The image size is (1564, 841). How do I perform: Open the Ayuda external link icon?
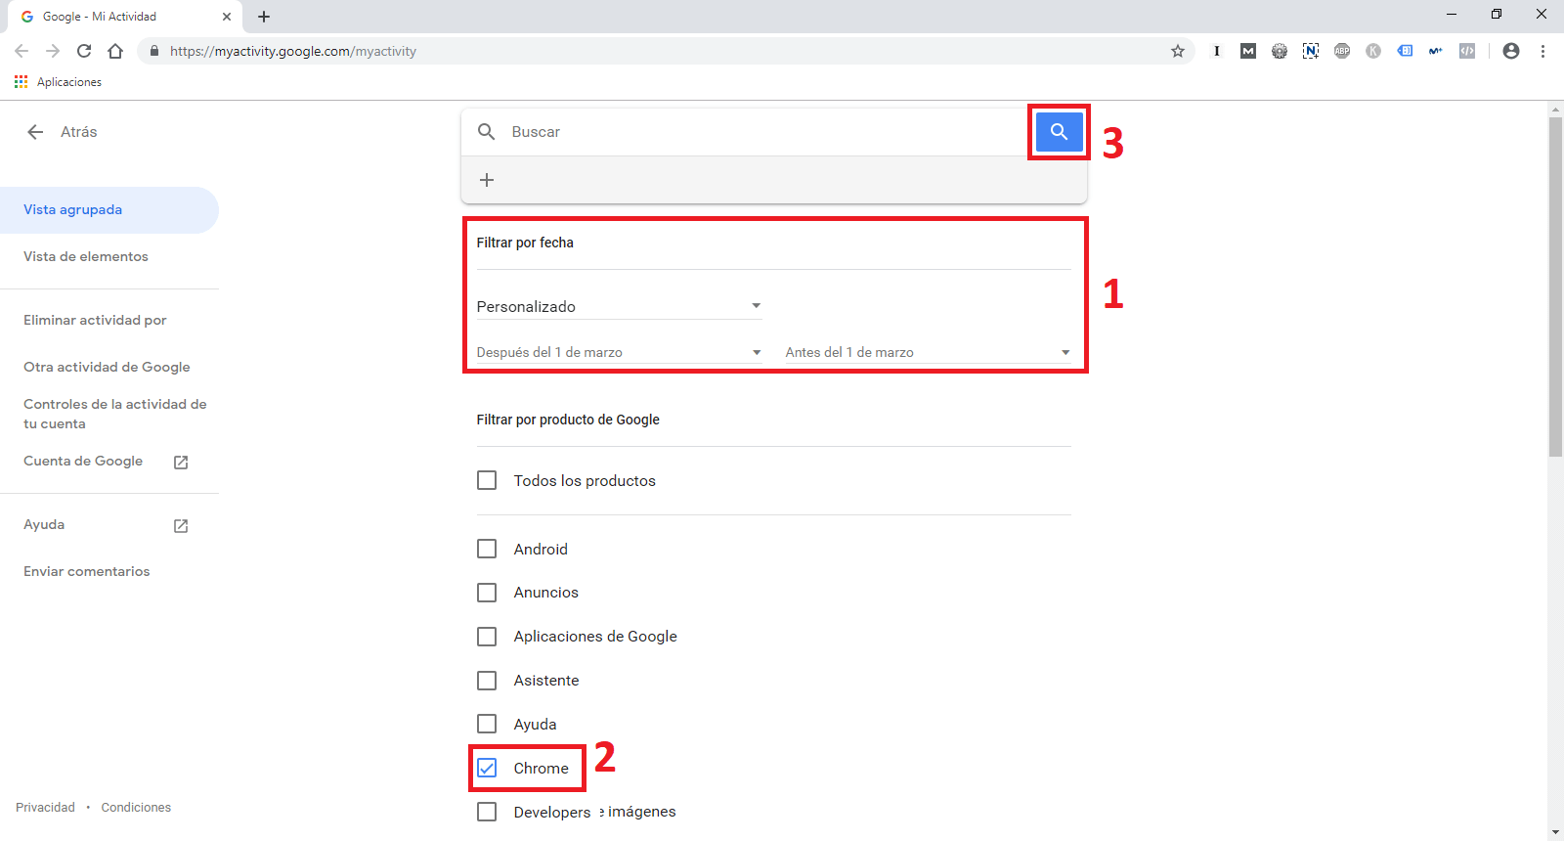click(181, 525)
